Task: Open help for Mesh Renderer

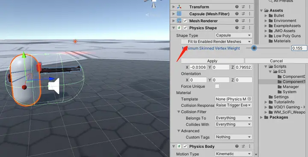Action: tap(237, 20)
